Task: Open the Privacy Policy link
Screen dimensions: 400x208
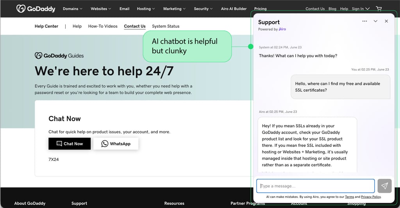Action: (371, 197)
